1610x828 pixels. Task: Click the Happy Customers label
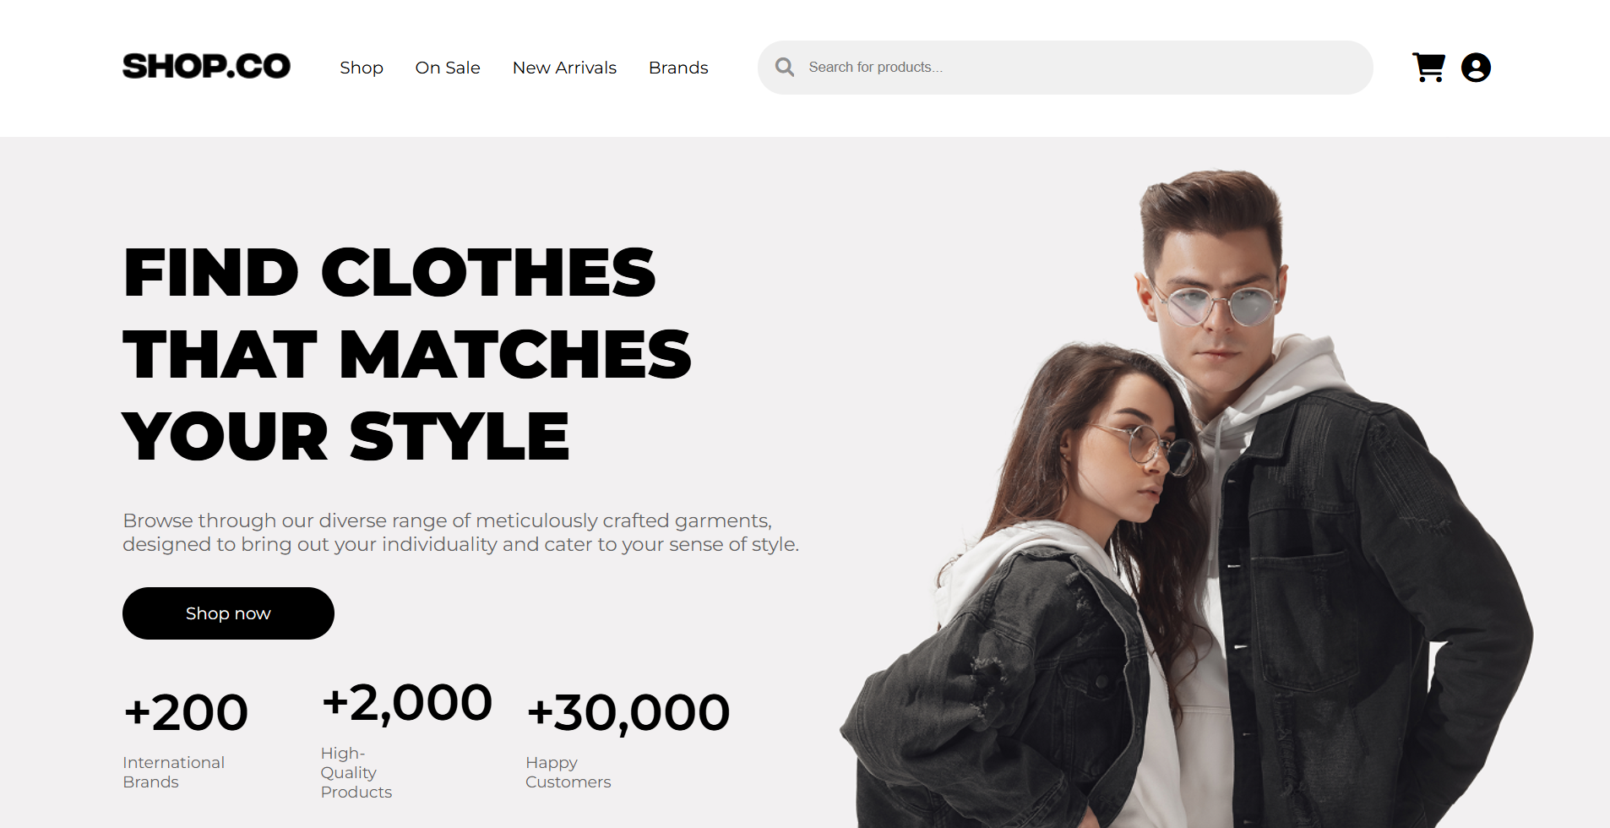click(568, 772)
